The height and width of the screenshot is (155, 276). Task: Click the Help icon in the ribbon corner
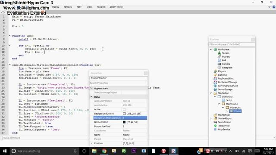(274, 7)
